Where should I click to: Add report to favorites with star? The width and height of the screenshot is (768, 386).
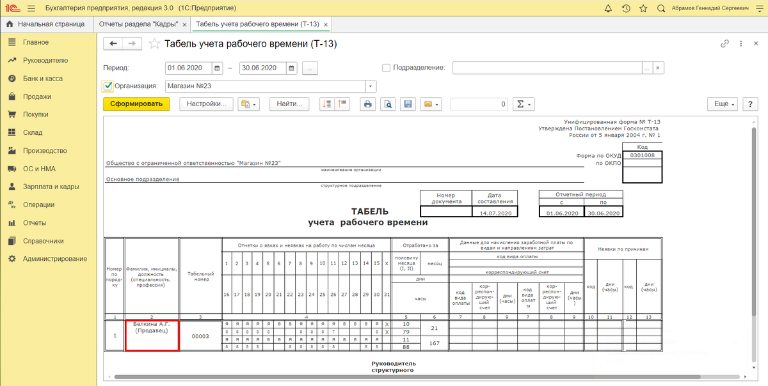[154, 44]
